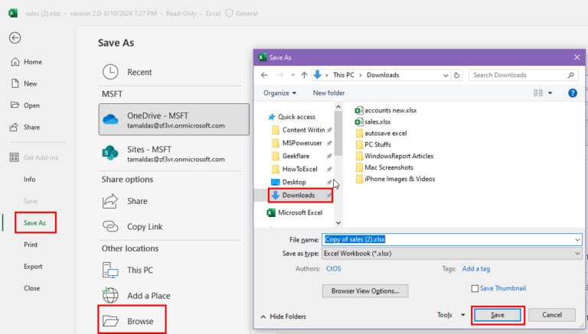Image resolution: width=588 pixels, height=334 pixels.
Task: Open the dialog Help question mark
Action: (x=572, y=93)
